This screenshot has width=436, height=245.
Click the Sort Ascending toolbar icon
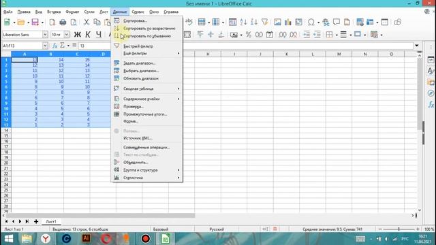tap(243, 22)
